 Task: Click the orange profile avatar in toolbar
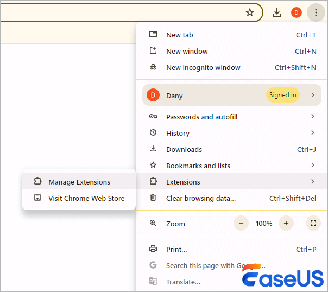(296, 12)
